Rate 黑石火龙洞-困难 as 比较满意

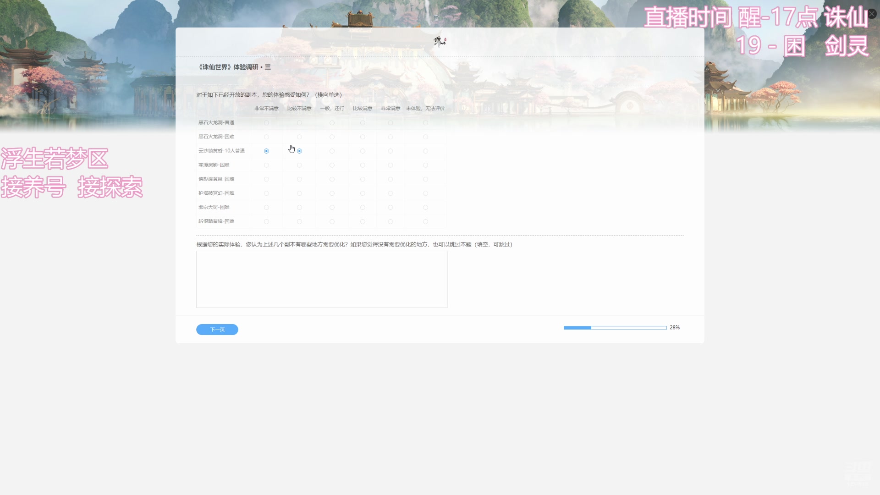pyautogui.click(x=363, y=137)
